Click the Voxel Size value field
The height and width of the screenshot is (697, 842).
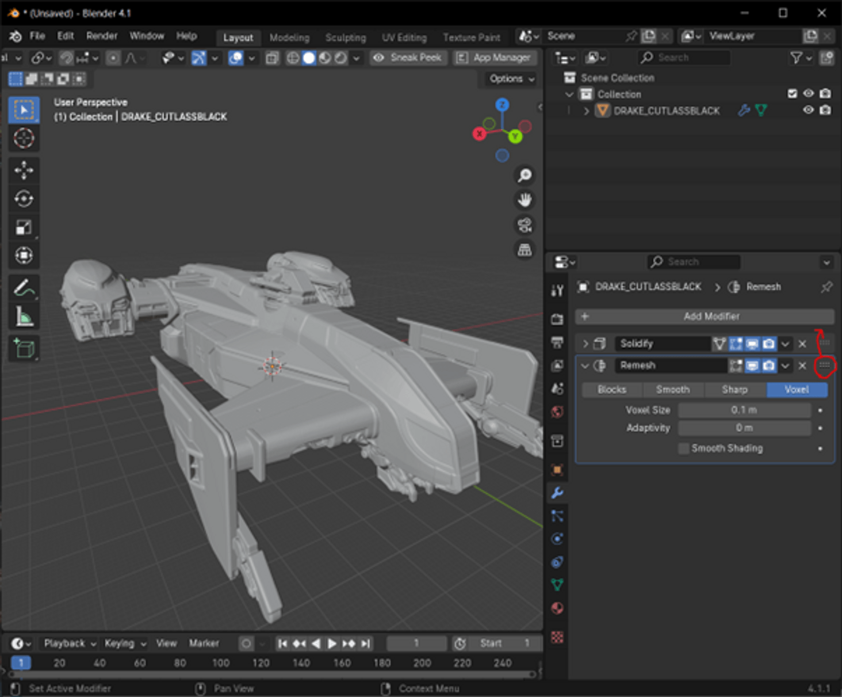coord(744,410)
